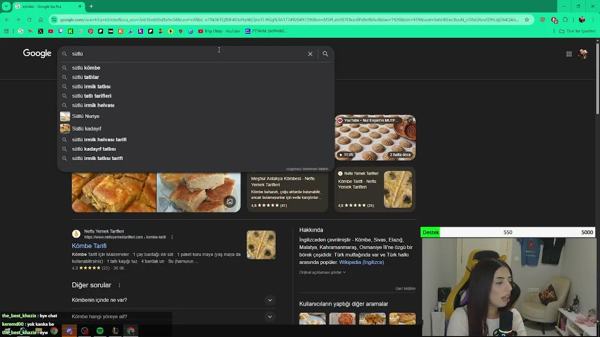600x337 pixels.
Task: Click the 'Destek' goal progress bar
Action: (x=508, y=232)
